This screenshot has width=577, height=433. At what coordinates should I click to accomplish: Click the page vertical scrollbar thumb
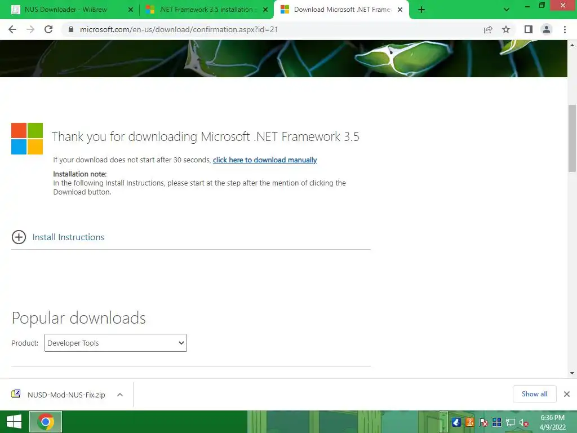[x=572, y=139]
